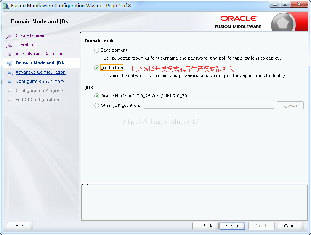Click the Require the entry description text
Screen dimensions: 311x235
[195, 76]
